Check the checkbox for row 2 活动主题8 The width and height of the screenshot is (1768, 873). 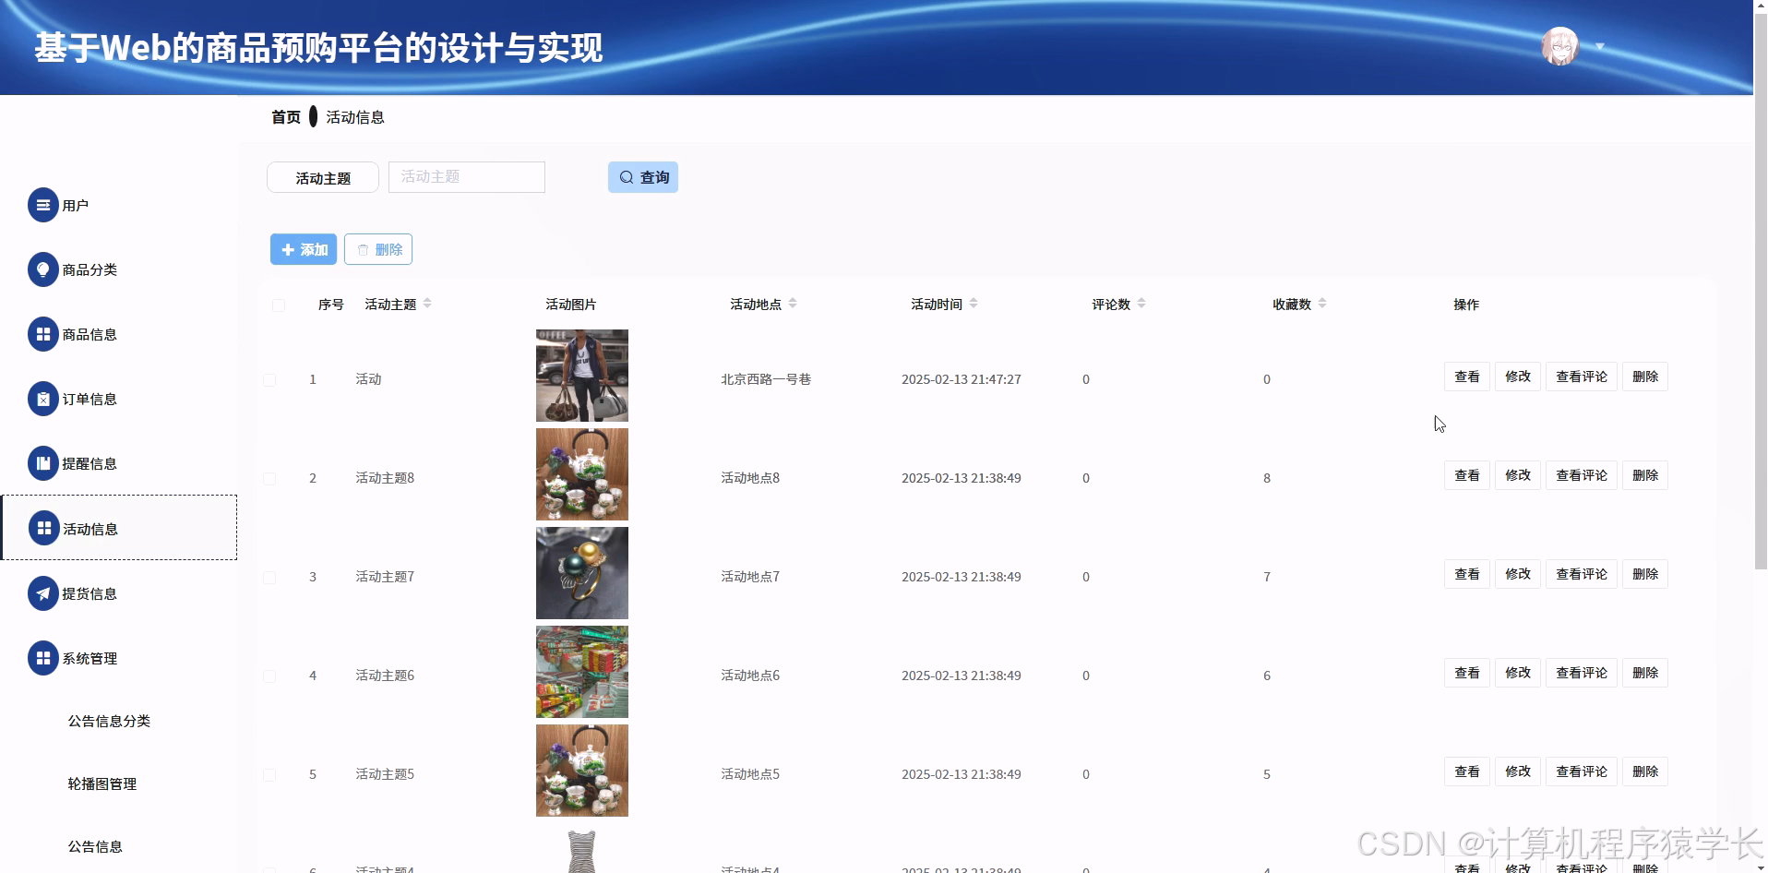[x=269, y=478]
